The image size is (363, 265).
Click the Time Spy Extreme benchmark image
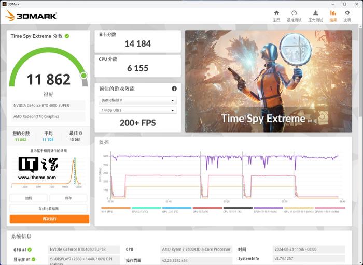[269, 81]
